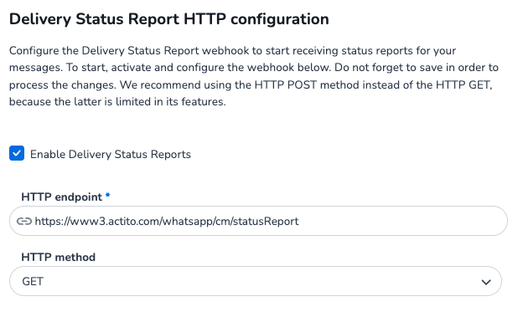Click the 'Enable Delivery Status Reports' label text

click(111, 155)
